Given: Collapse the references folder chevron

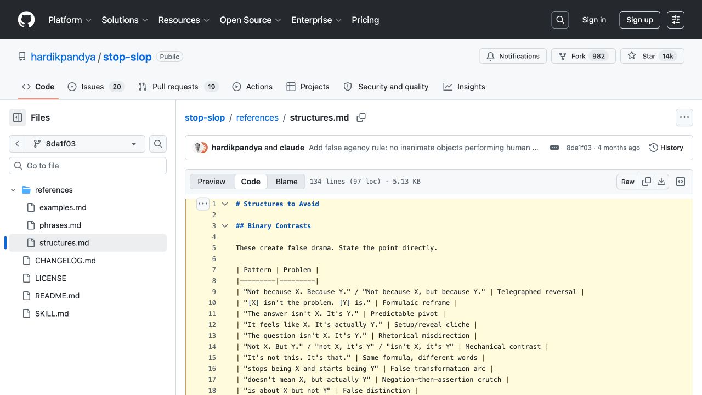Looking at the screenshot, I should pos(13,190).
